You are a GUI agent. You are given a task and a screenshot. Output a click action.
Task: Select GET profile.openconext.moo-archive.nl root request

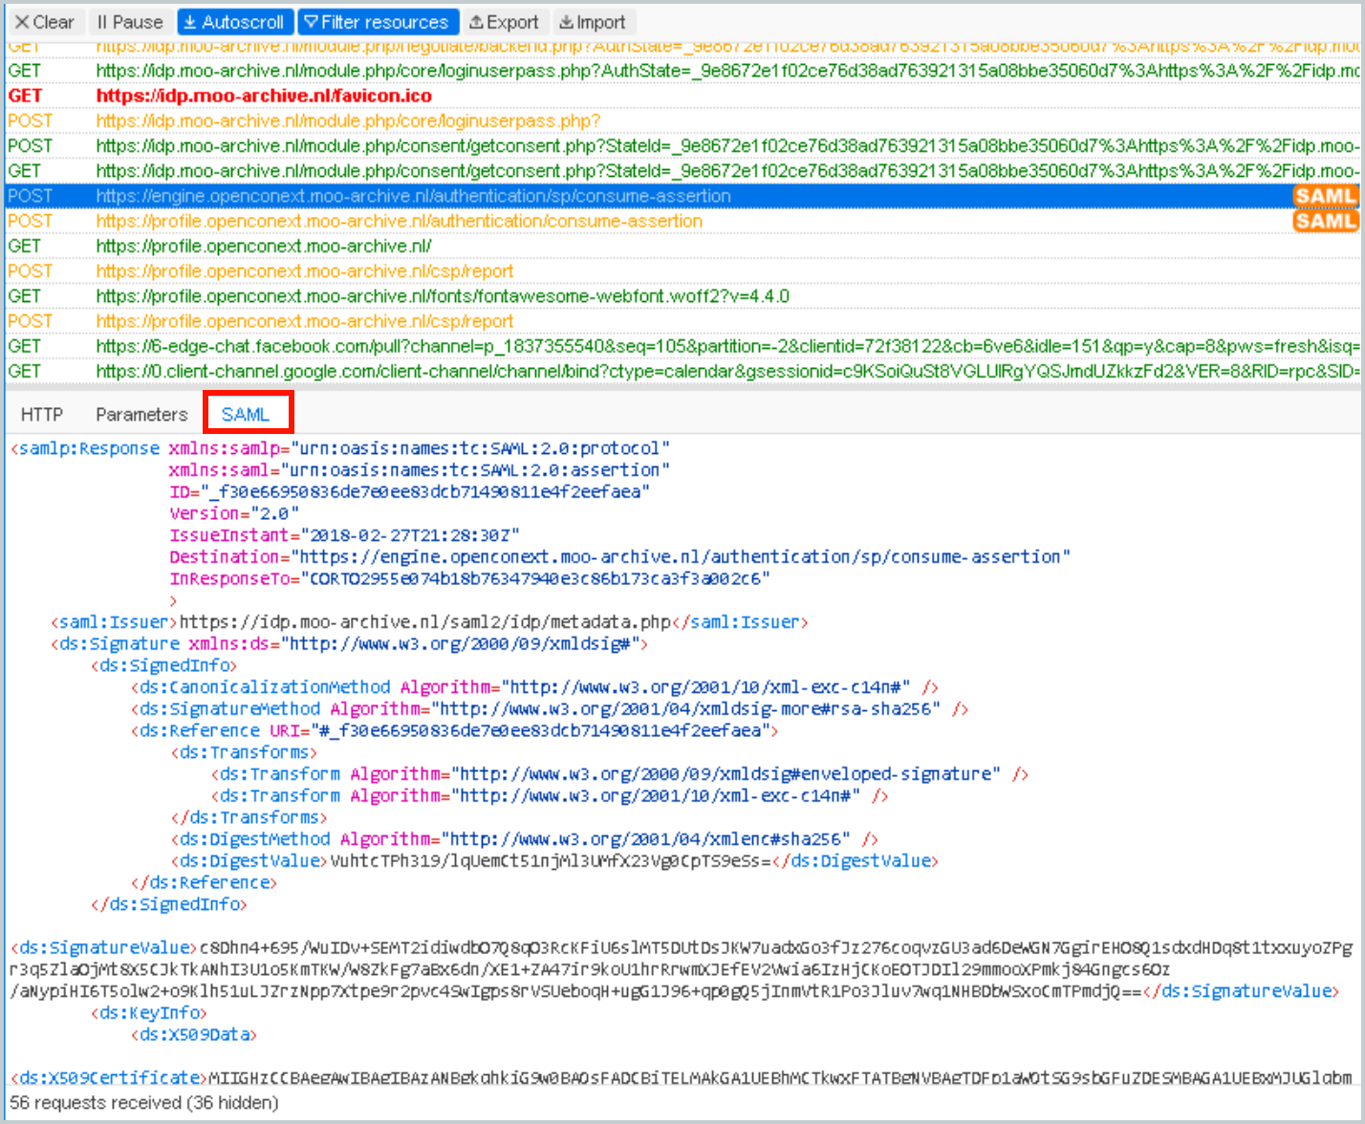[264, 246]
